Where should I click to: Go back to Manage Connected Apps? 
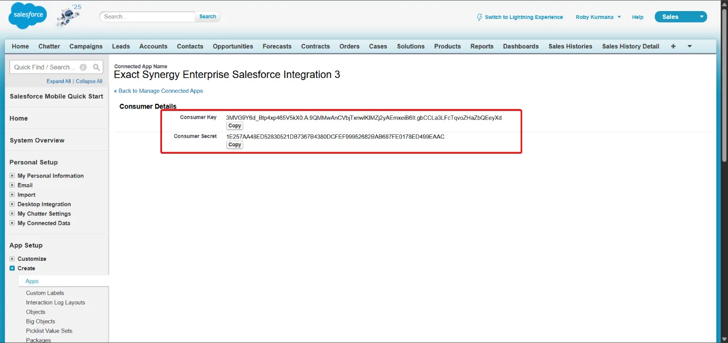coord(158,91)
